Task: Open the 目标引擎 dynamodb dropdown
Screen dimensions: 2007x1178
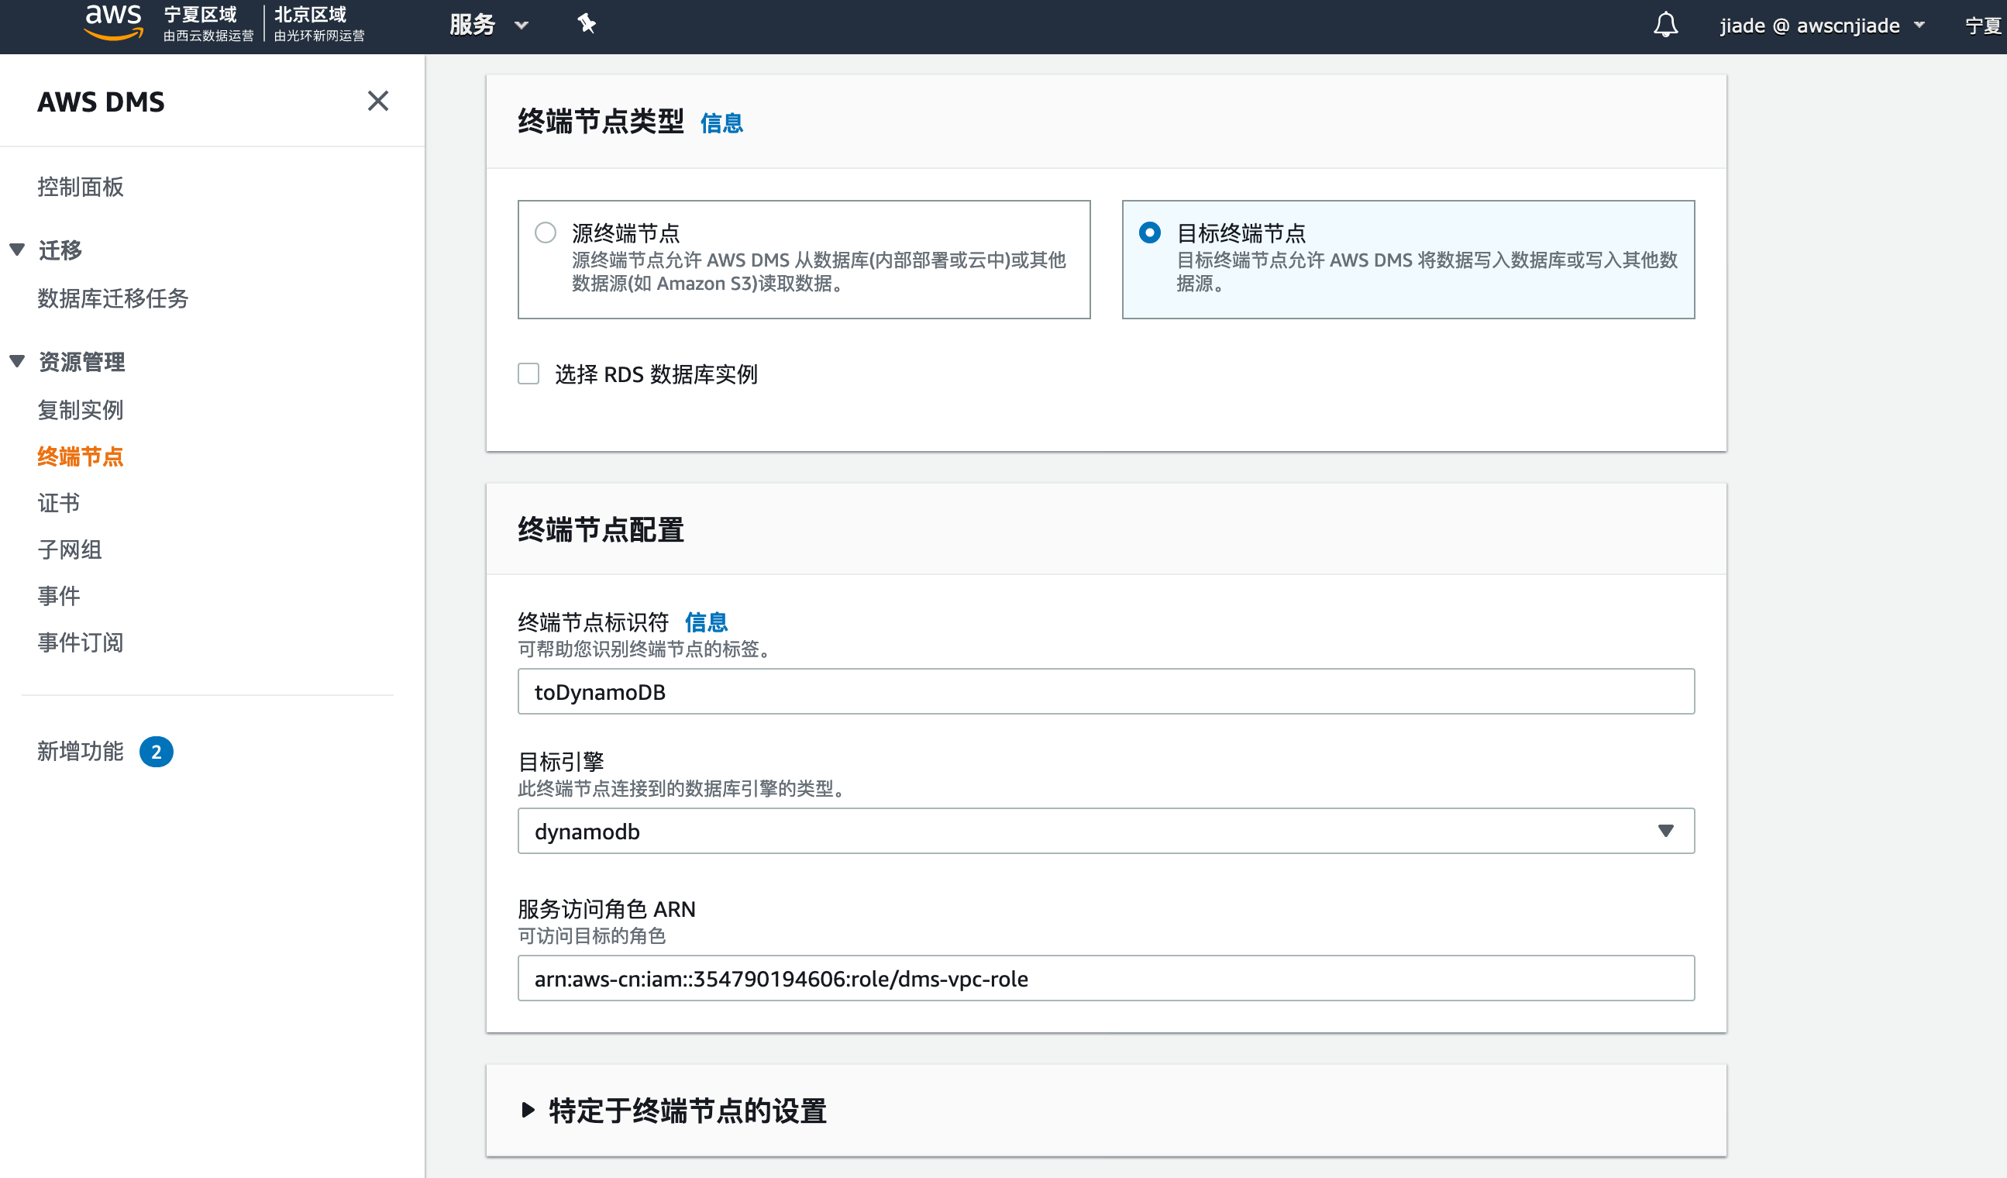Action: point(1106,831)
